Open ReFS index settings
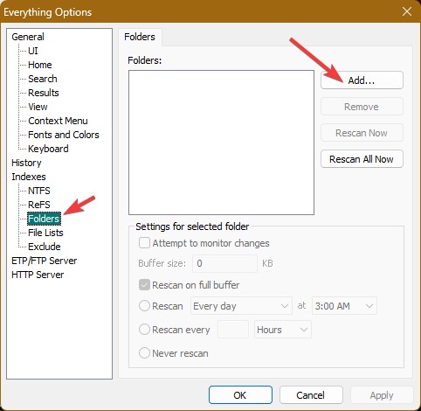 click(x=39, y=205)
